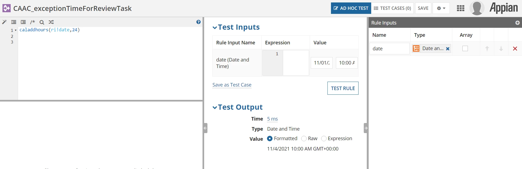
Task: Collapse the Rule Inputs pane with arrow handle
Action: click(366, 128)
